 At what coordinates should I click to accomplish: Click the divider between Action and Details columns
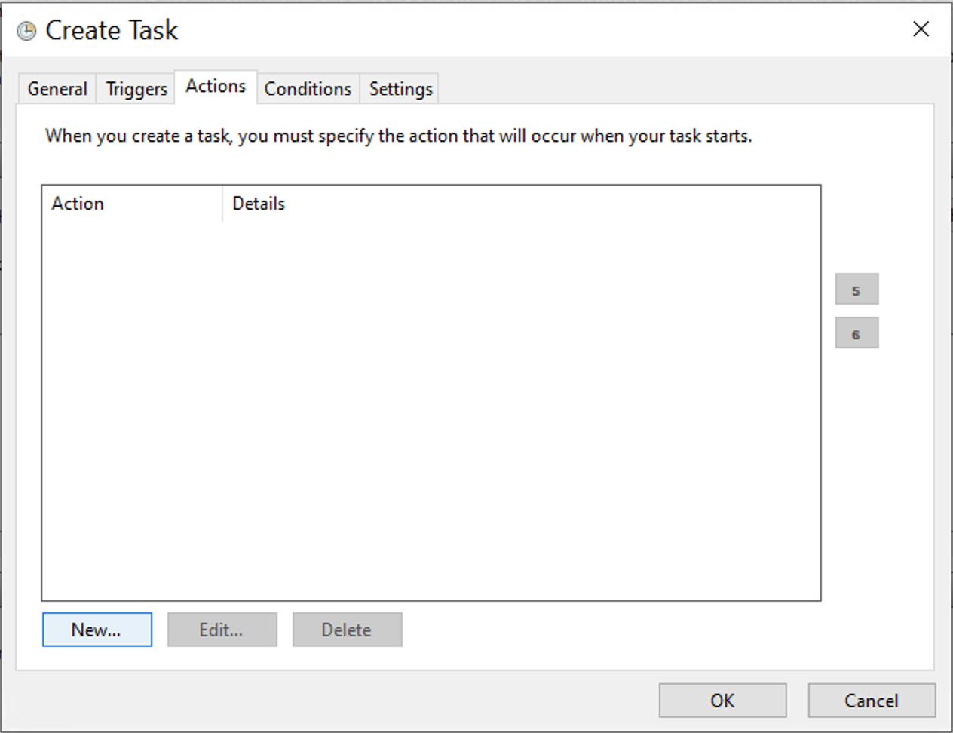tap(222, 204)
